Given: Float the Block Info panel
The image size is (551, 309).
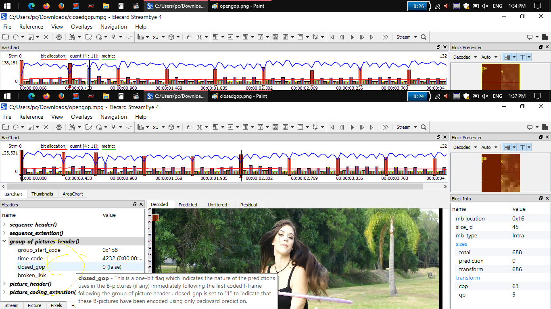Looking at the screenshot, I should tap(541, 198).
